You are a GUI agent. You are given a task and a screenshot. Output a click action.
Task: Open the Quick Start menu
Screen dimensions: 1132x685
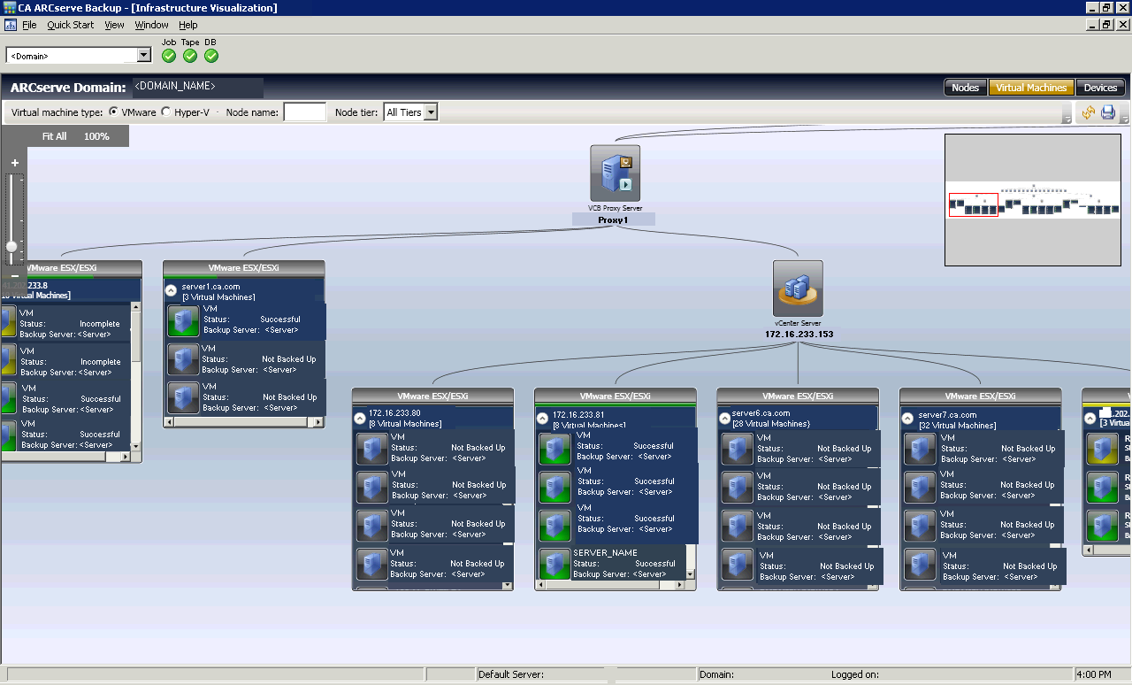[x=70, y=25]
